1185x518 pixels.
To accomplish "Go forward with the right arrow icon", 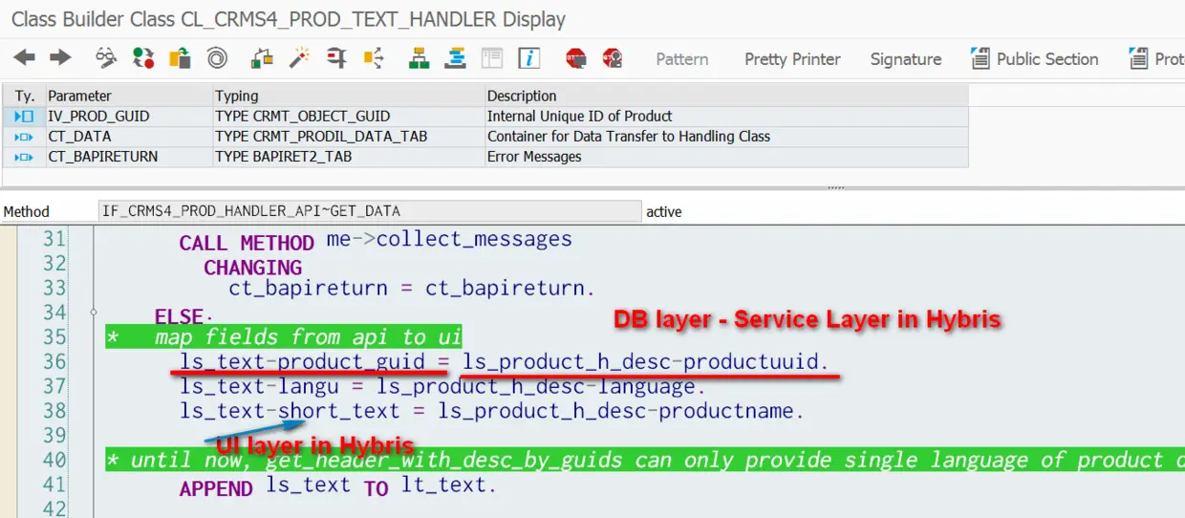I will (x=60, y=58).
